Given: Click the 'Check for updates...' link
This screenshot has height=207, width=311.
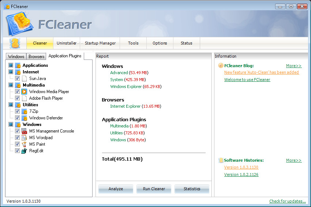Looking at the screenshot, I should (x=288, y=201).
